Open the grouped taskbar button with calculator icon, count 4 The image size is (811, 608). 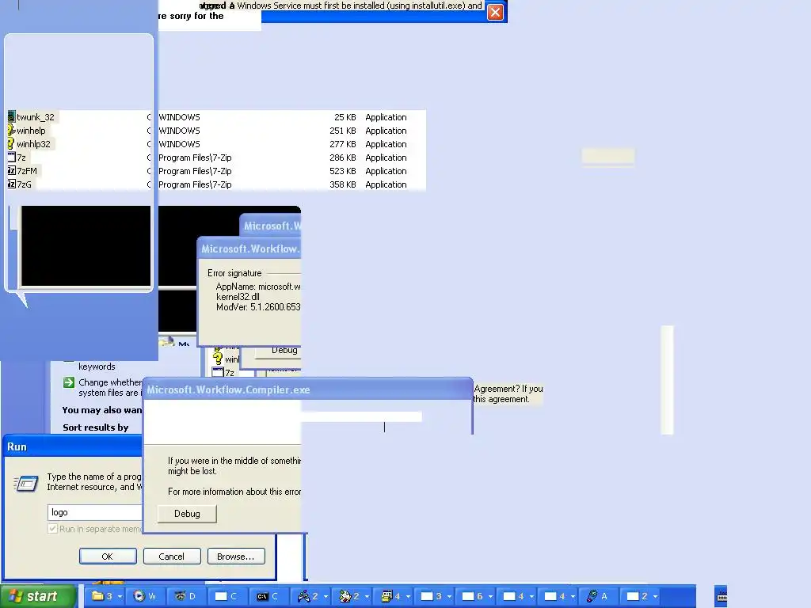(x=391, y=596)
